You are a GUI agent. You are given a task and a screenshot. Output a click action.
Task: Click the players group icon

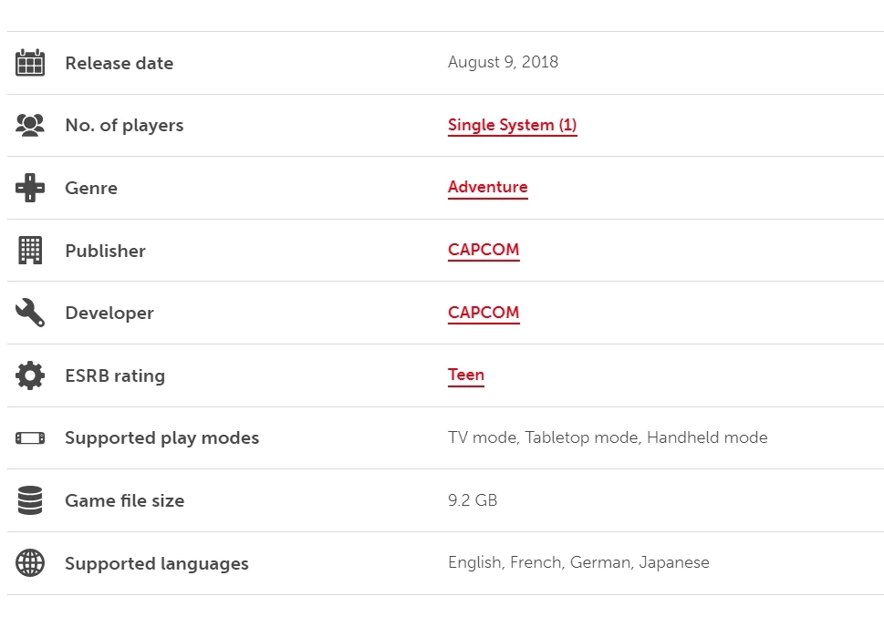pyautogui.click(x=30, y=125)
